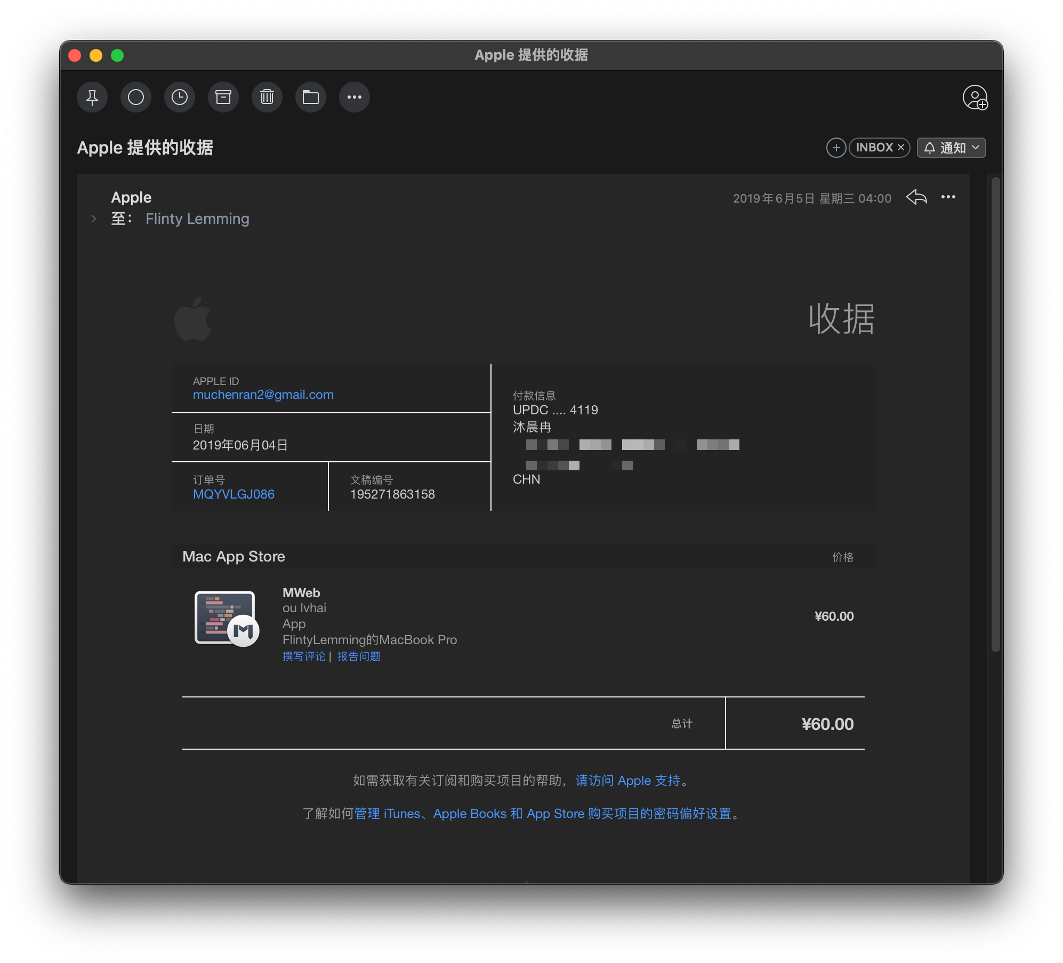
Task: Add a label with the plus button
Action: click(836, 148)
